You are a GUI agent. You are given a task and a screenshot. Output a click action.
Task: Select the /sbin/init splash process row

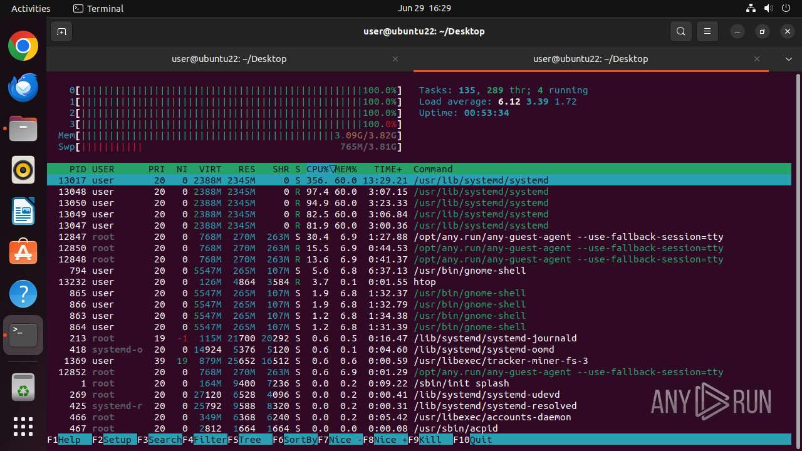pos(419,383)
